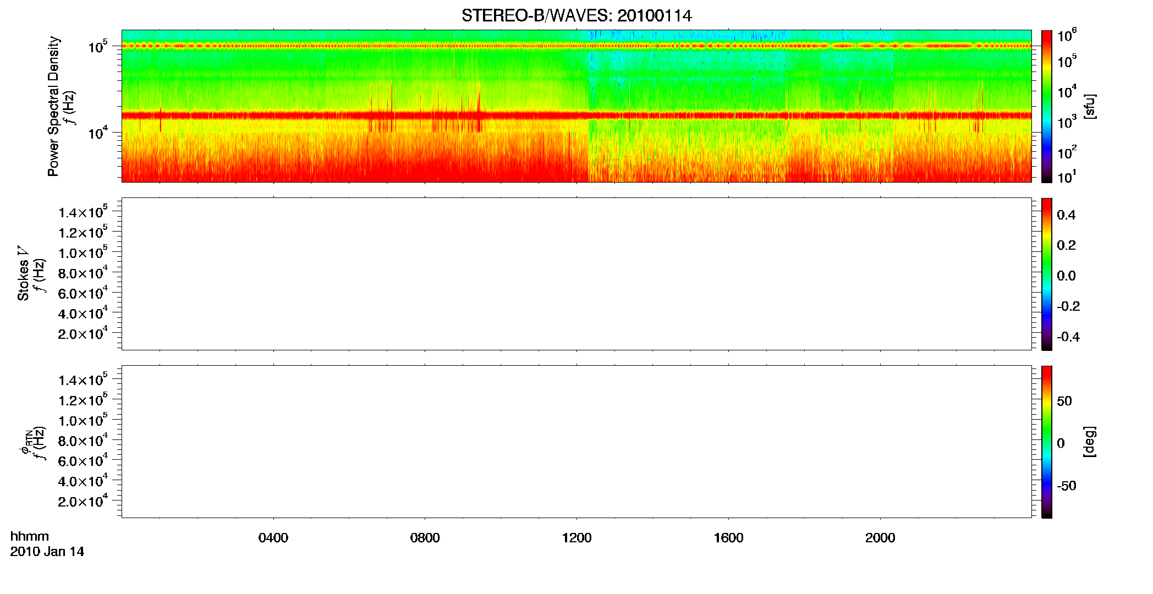The width and height of the screenshot is (1153, 594).
Task: Click the 1200 time axis label
Action: [x=577, y=538]
